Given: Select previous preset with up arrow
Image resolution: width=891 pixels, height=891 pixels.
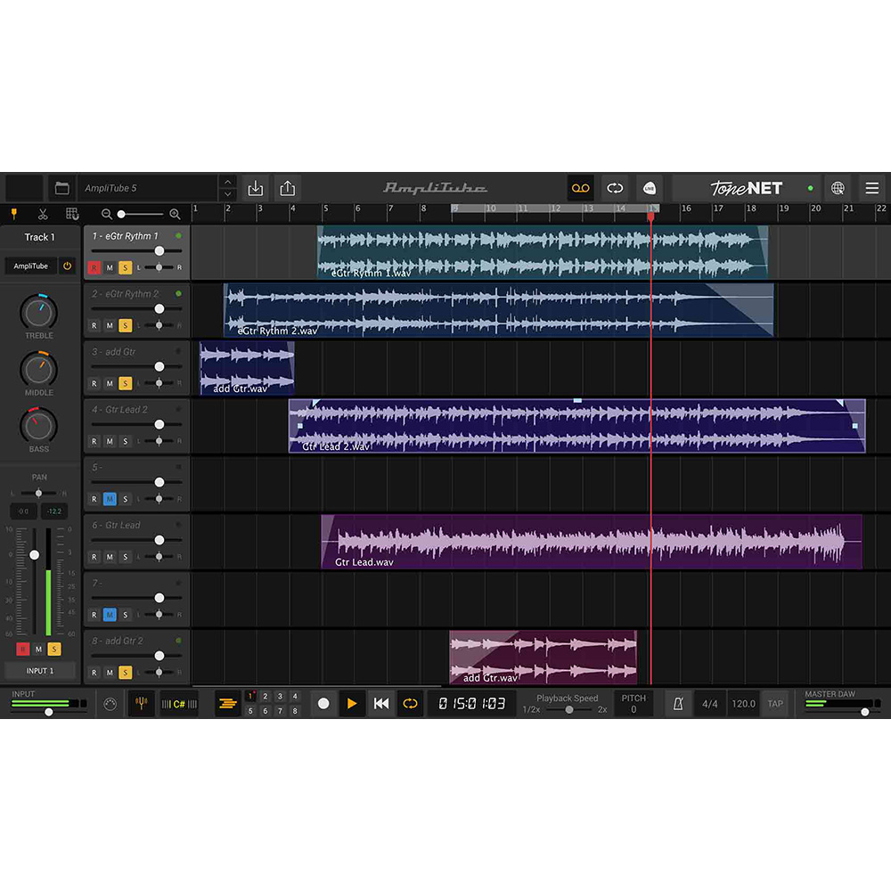Looking at the screenshot, I should point(228,182).
